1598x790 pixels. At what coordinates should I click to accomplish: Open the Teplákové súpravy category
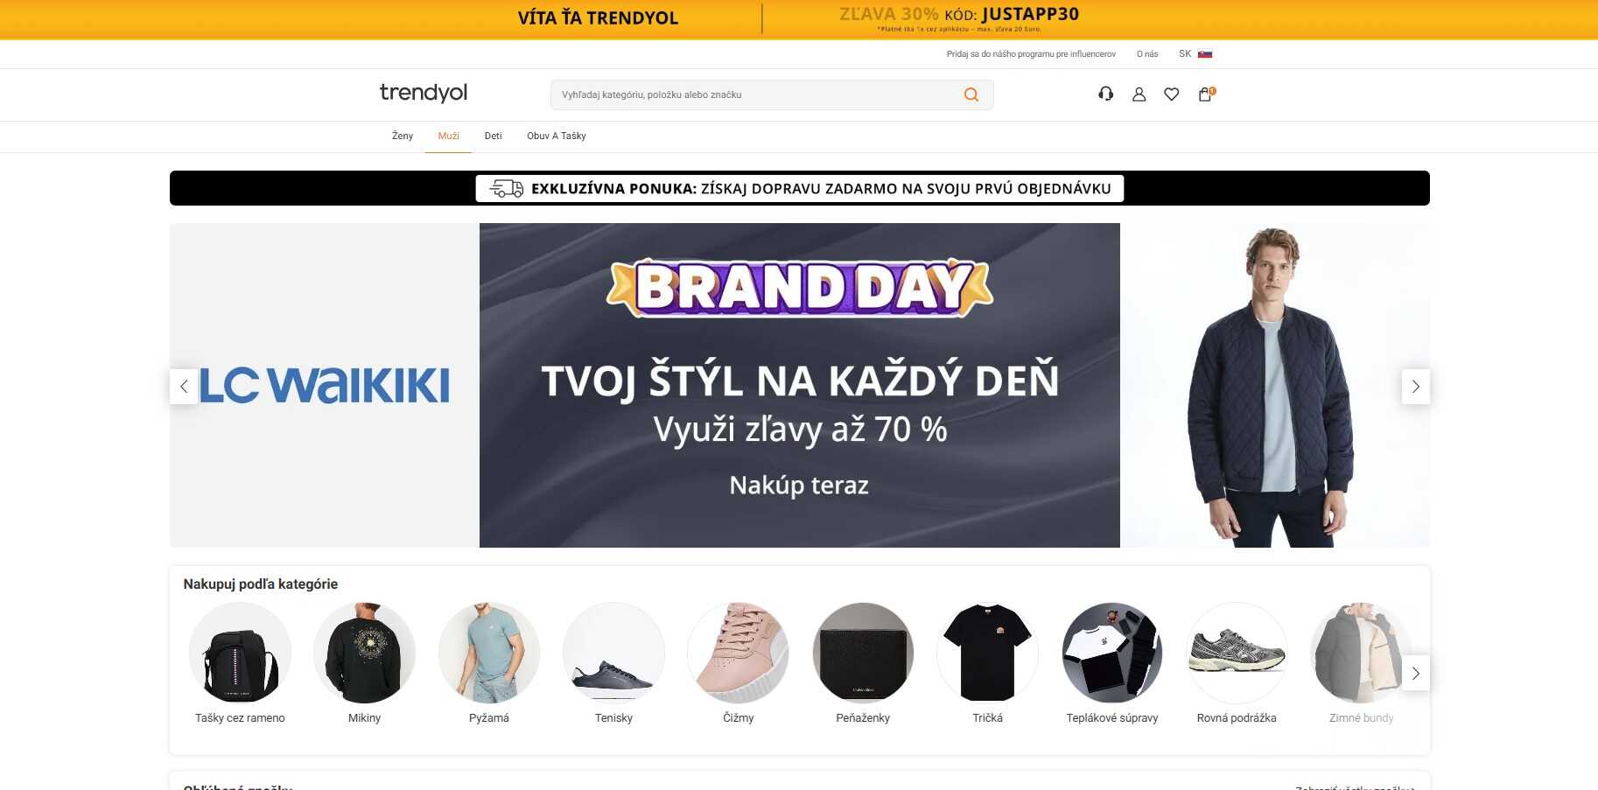1112,663
